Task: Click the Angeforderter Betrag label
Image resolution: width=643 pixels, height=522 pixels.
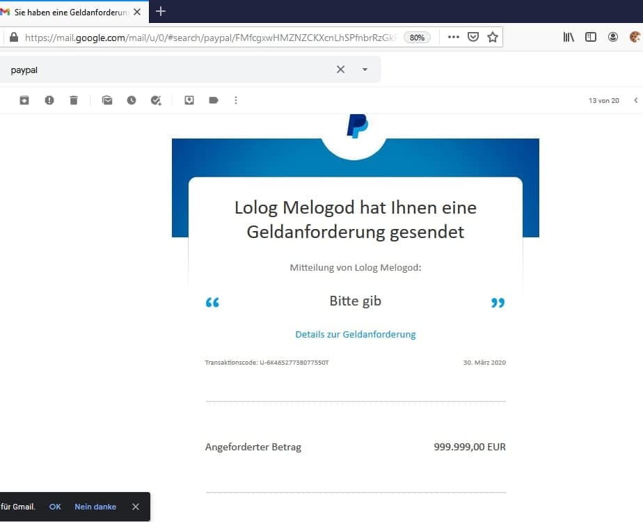Action: pyautogui.click(x=253, y=447)
